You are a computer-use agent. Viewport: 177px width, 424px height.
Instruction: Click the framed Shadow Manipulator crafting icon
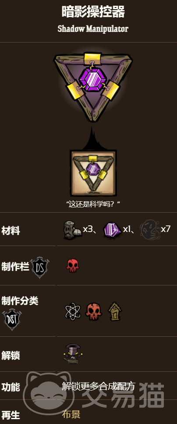[x=93, y=173]
